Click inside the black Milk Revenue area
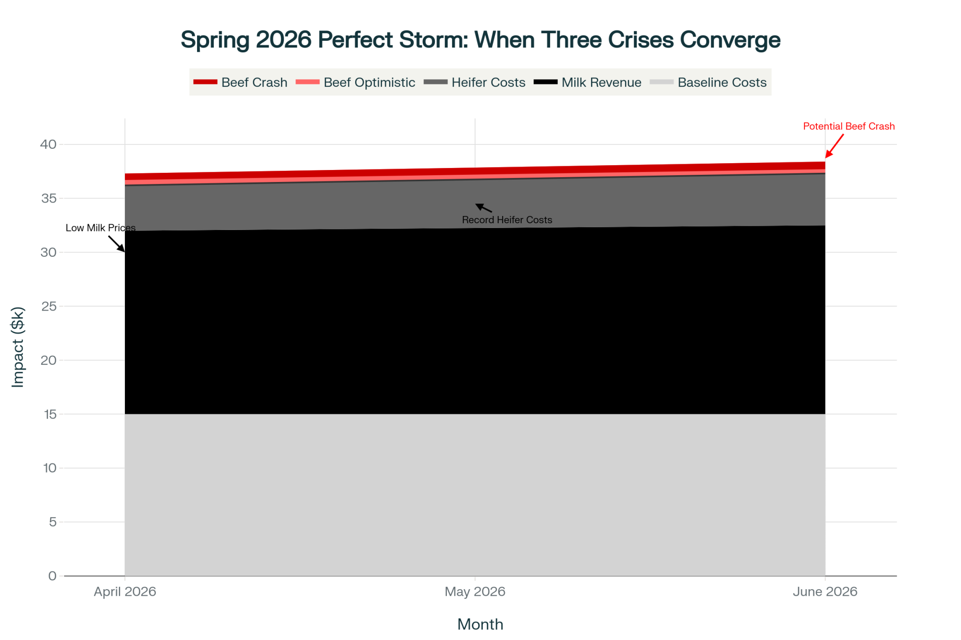The width and height of the screenshot is (961, 640). [475, 322]
